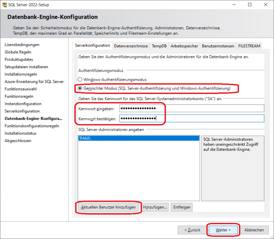This screenshot has width=274, height=239.
Task: Close the SQL Server 2022-Setup window
Action: point(266,5)
